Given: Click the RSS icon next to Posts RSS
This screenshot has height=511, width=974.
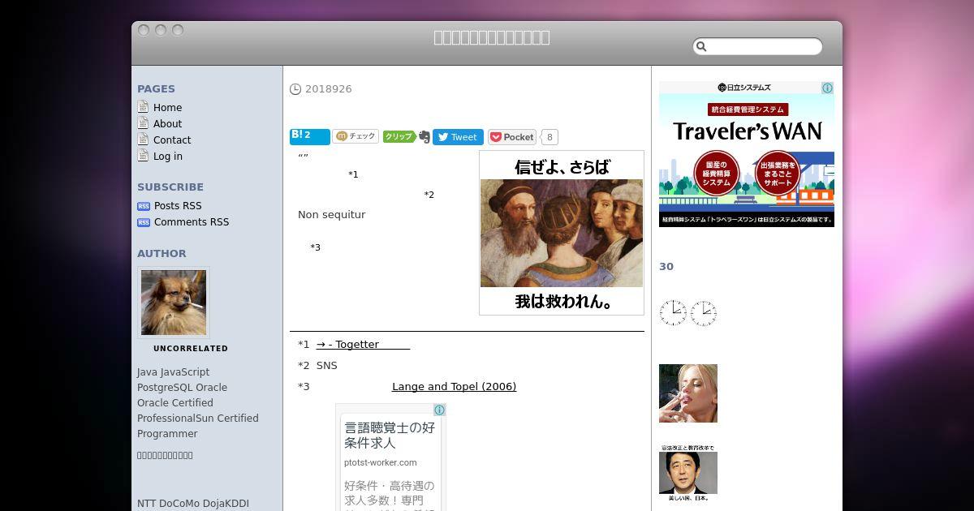Looking at the screenshot, I should pos(144,206).
